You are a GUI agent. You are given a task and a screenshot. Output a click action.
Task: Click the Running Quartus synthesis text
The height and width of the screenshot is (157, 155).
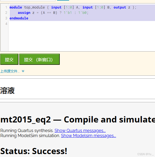27,130
